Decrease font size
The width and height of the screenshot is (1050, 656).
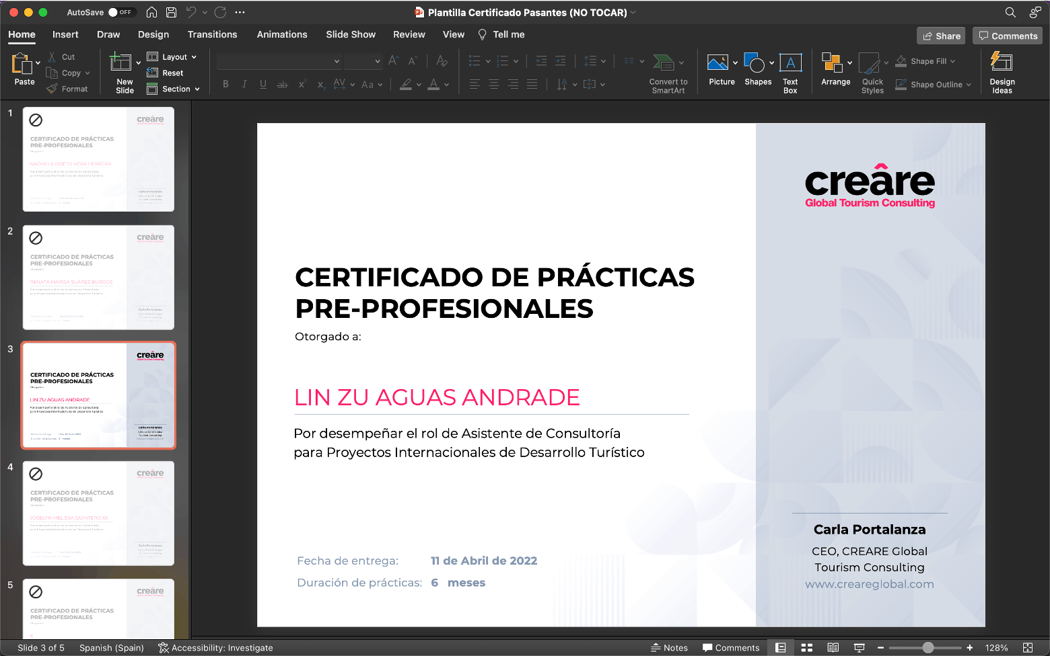413,61
